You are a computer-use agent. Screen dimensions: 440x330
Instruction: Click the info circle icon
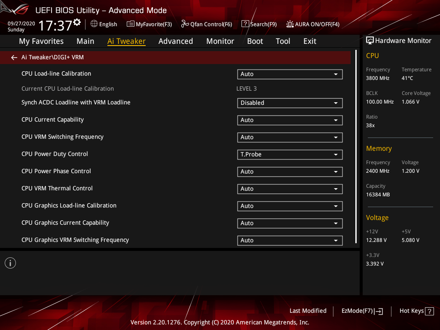(x=10, y=263)
